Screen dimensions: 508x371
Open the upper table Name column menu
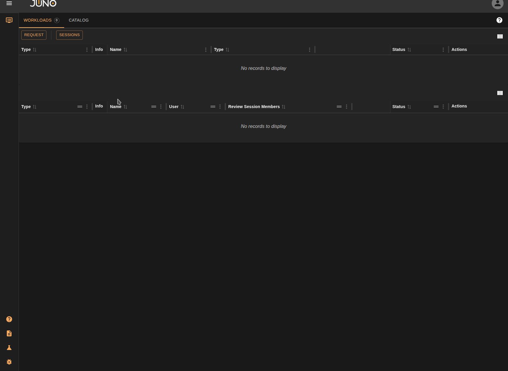[206, 50]
